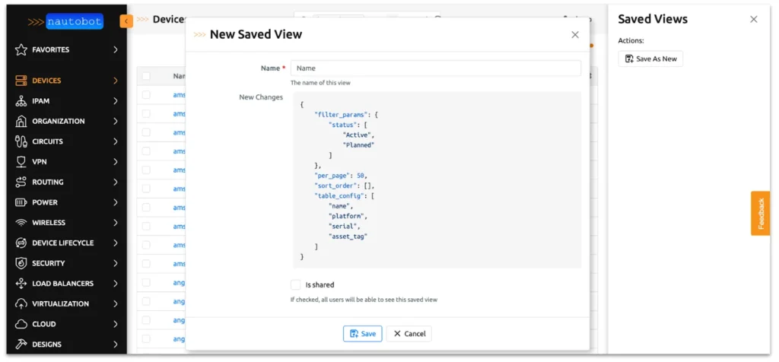Click the VPN icon in sidebar
The image size is (779, 362).
(x=21, y=162)
